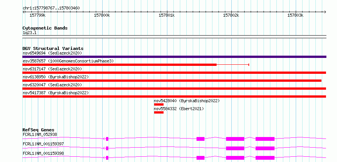Select the Cytogenetic Bands track heading
This screenshot has height=162, width=337.
click(x=45, y=28)
